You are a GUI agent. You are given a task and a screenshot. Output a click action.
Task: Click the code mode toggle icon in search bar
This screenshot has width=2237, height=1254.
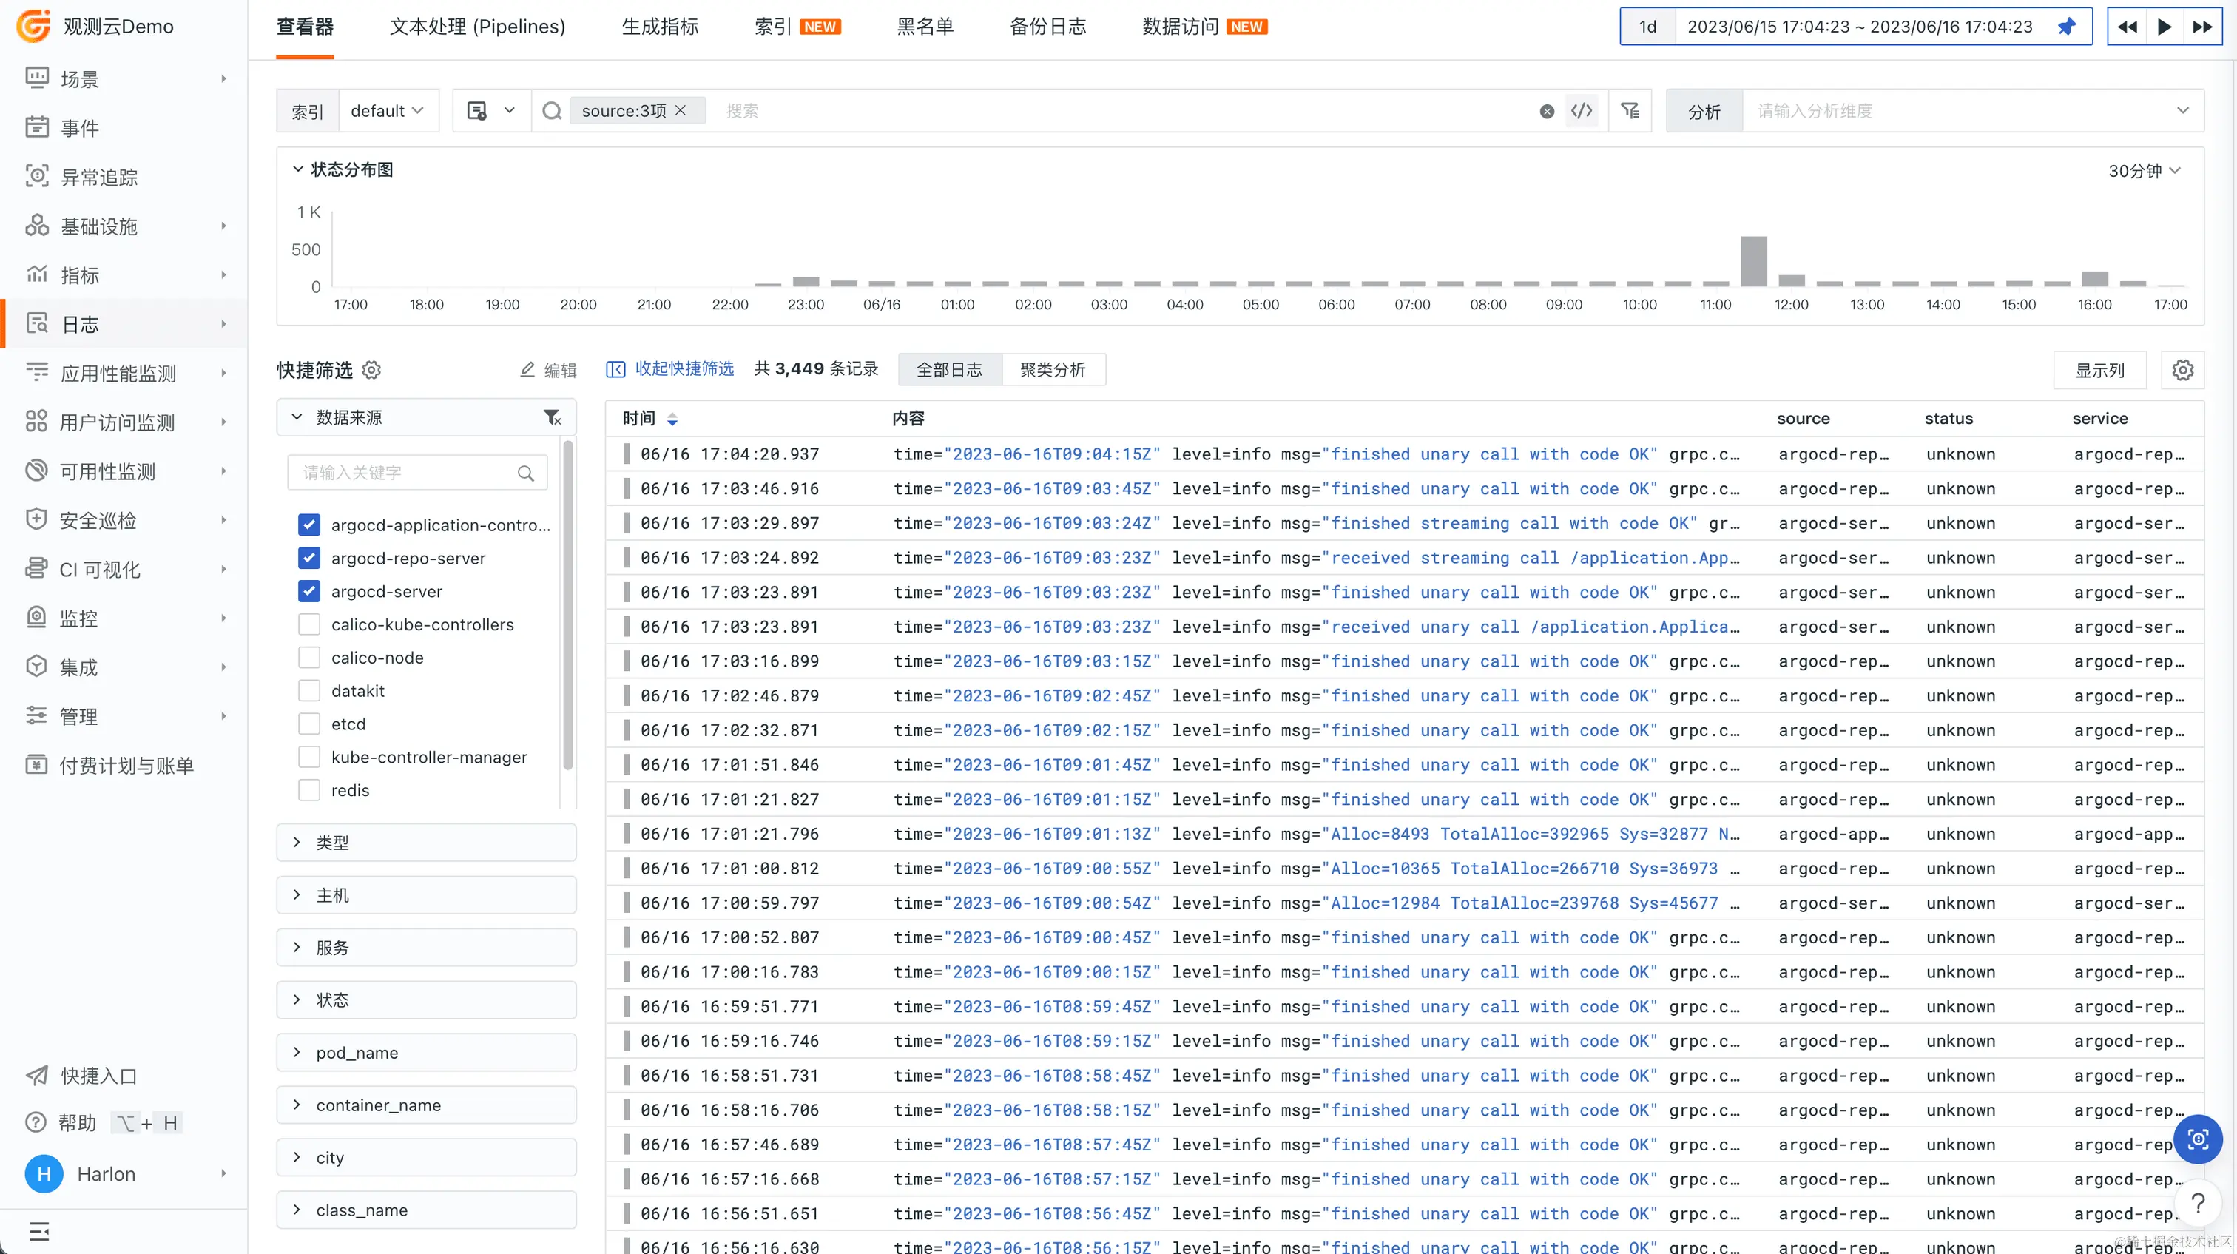click(x=1582, y=110)
